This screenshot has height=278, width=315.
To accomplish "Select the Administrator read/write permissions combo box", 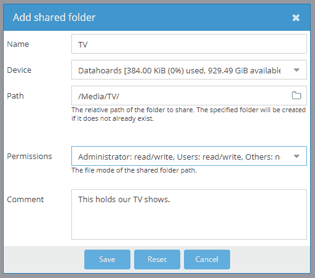I will point(189,156).
